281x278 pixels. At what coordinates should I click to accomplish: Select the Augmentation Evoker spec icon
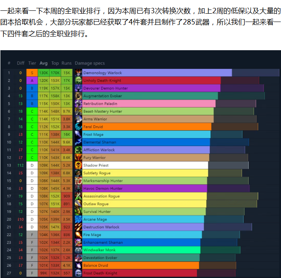click(x=78, y=96)
